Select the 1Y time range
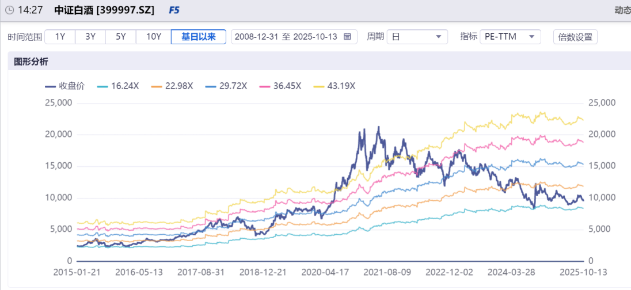The width and height of the screenshot is (631, 290). coord(60,37)
